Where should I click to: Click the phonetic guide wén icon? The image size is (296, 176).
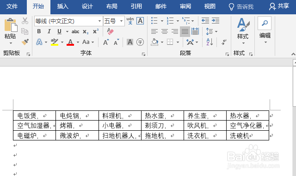(x=130, y=21)
